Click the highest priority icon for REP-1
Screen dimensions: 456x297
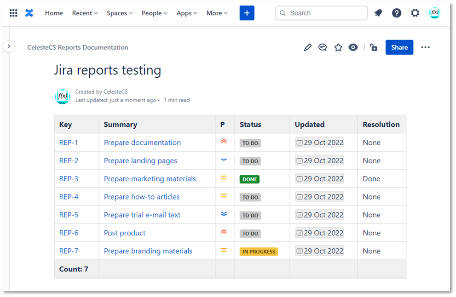224,142
